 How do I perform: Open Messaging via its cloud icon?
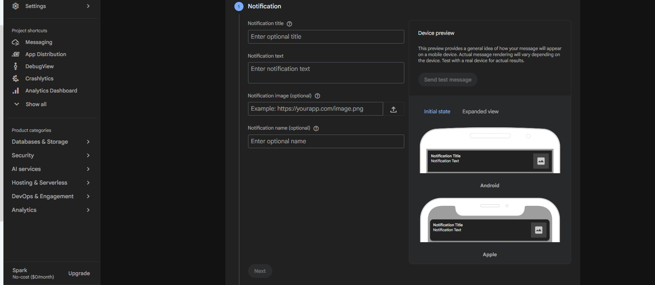pos(16,42)
